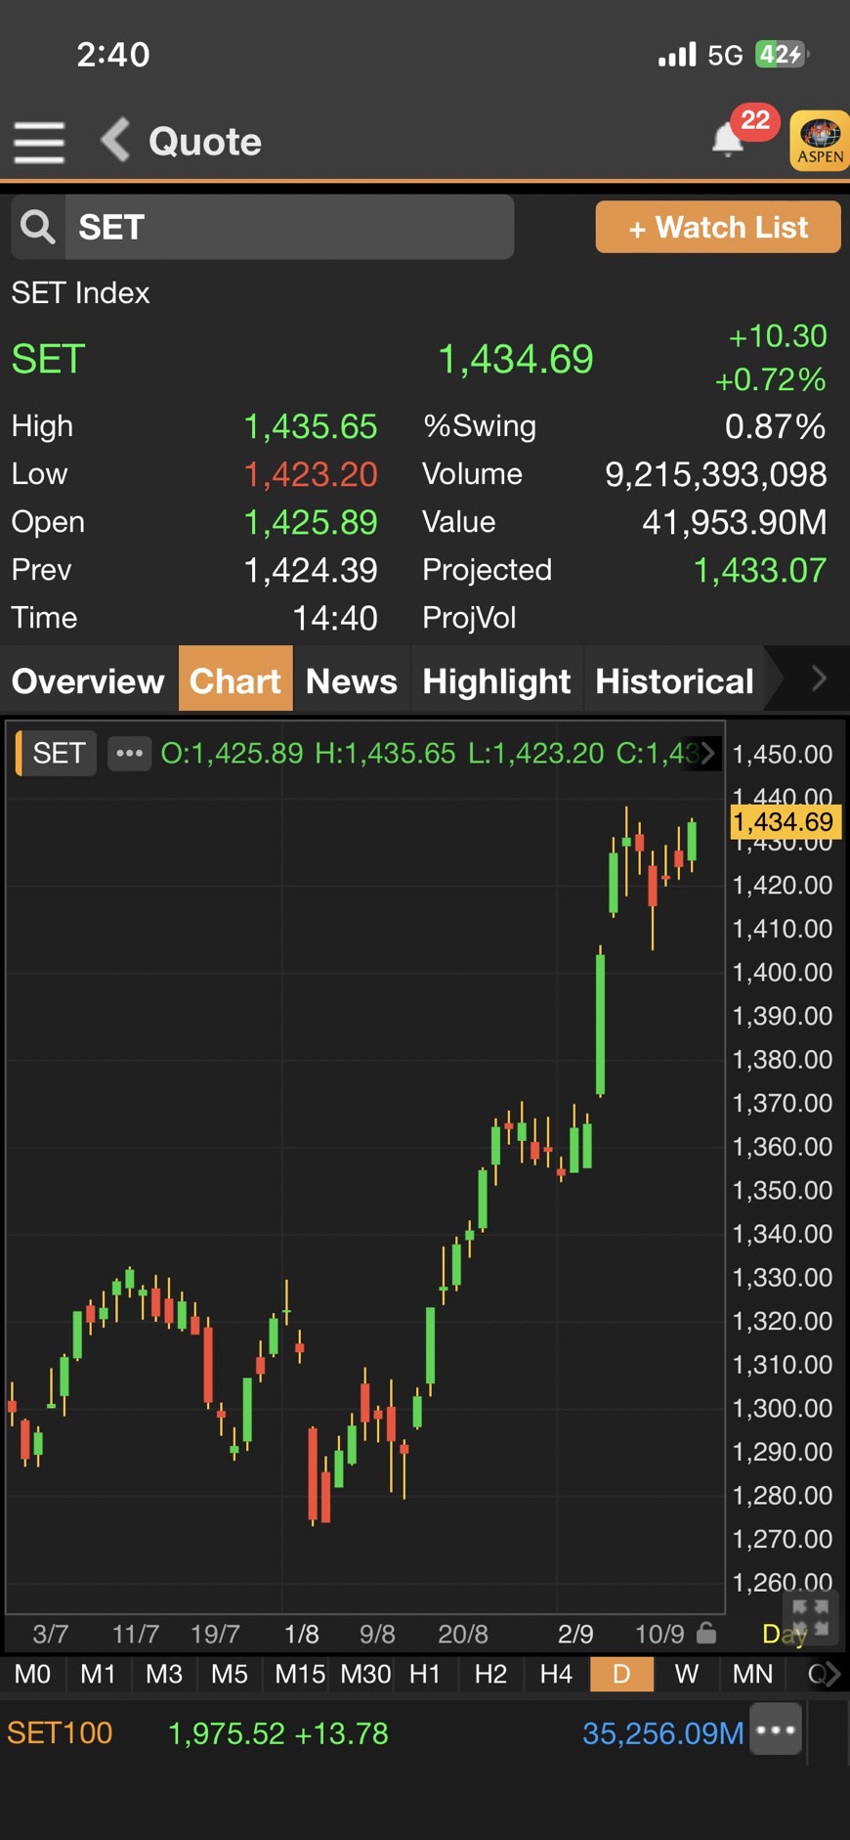Open the News tab

point(352,680)
